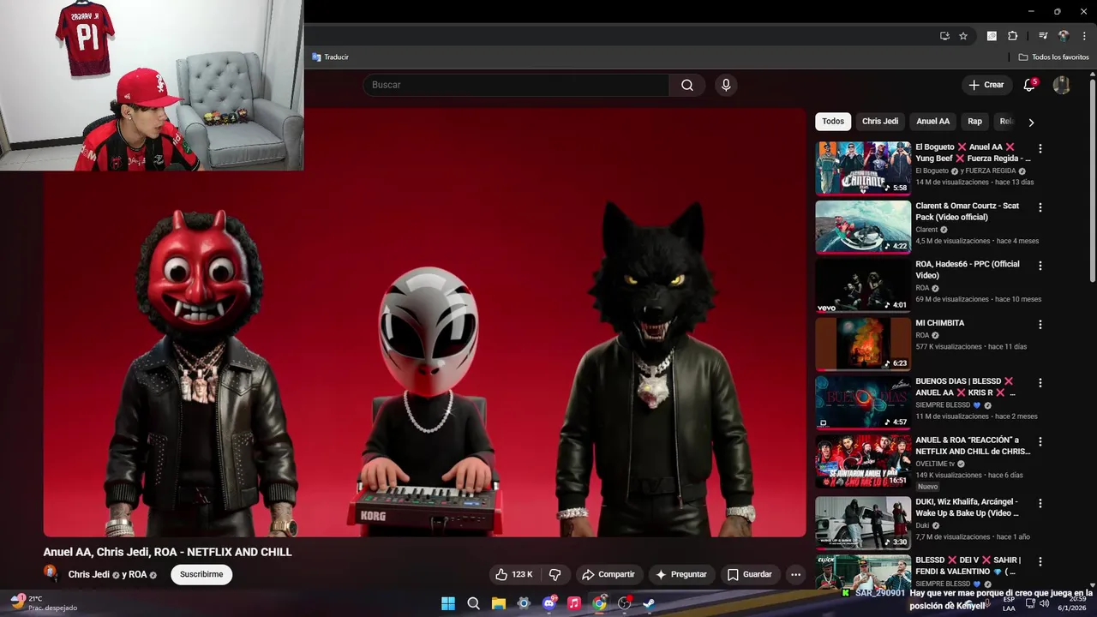The height and width of the screenshot is (617, 1097).
Task: Click the Compartir button
Action: (608, 574)
